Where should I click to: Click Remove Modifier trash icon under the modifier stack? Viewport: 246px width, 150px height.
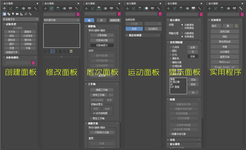64,51
